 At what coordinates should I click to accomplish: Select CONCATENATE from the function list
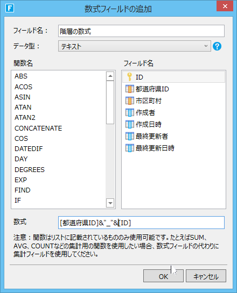tap(38, 128)
